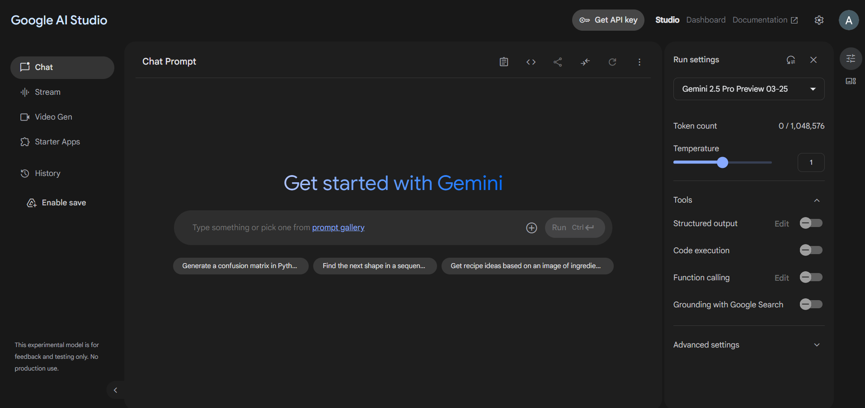Open the three-dot more options menu
This screenshot has height=408, width=865.
pyautogui.click(x=639, y=62)
